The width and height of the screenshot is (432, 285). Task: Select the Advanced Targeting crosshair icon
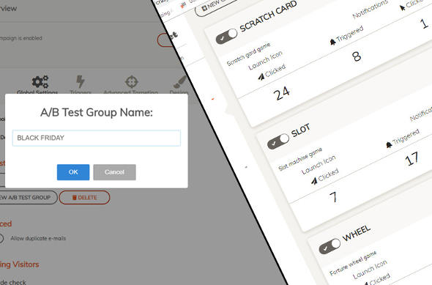pos(131,82)
